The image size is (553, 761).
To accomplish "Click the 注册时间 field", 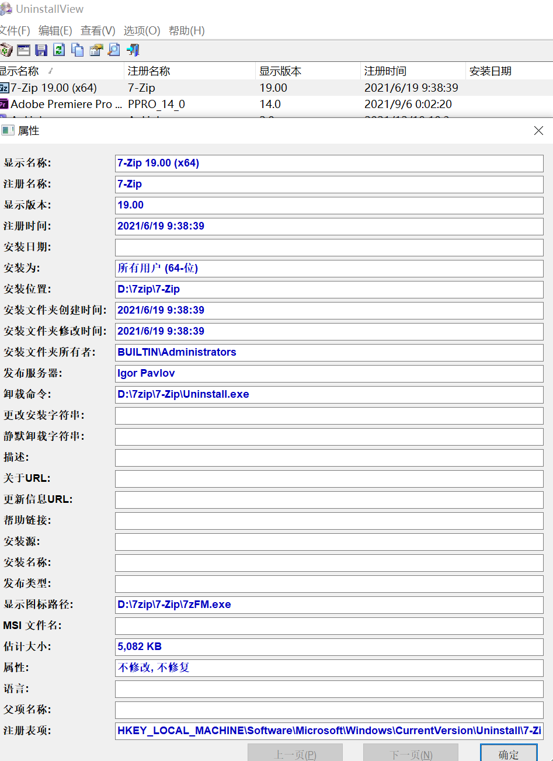I will coord(329,226).
